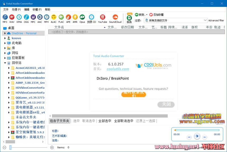Select the 未命名文件夹 folder

26,117
